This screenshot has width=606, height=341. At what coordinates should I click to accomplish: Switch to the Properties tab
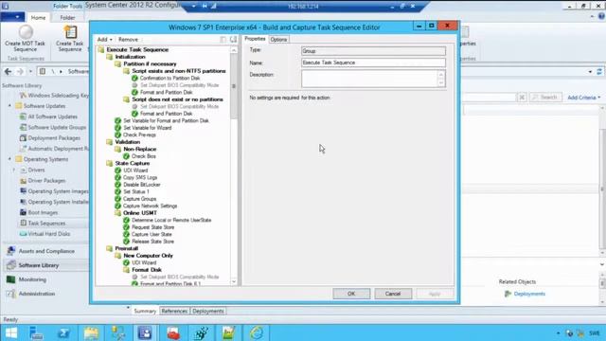255,39
